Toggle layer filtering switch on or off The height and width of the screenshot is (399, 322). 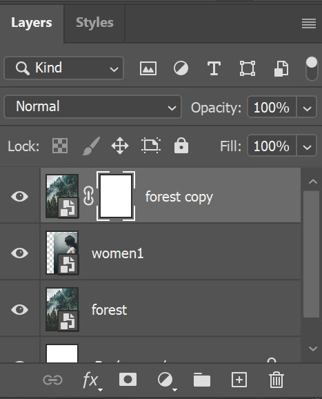(312, 68)
